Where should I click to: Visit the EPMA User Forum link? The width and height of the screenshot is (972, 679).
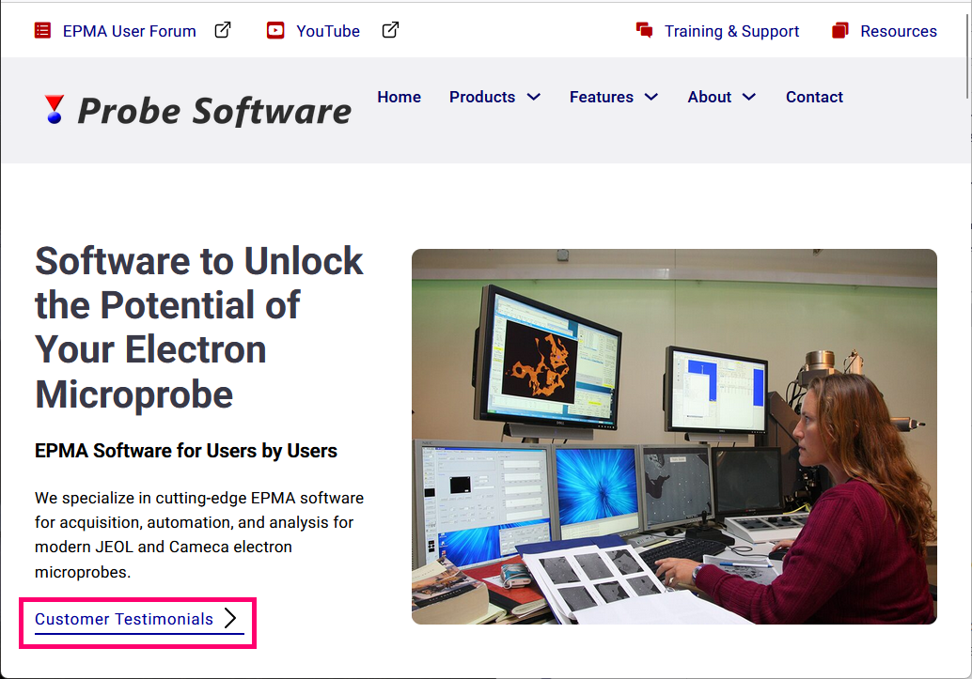point(130,31)
